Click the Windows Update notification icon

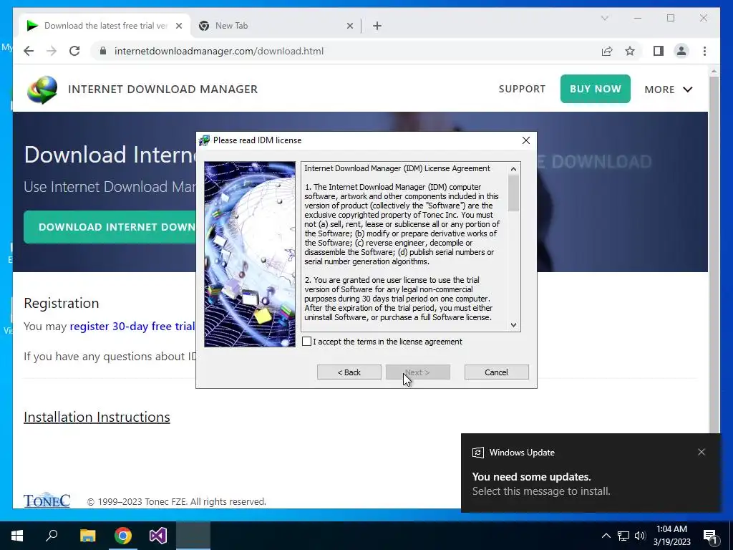pos(477,453)
